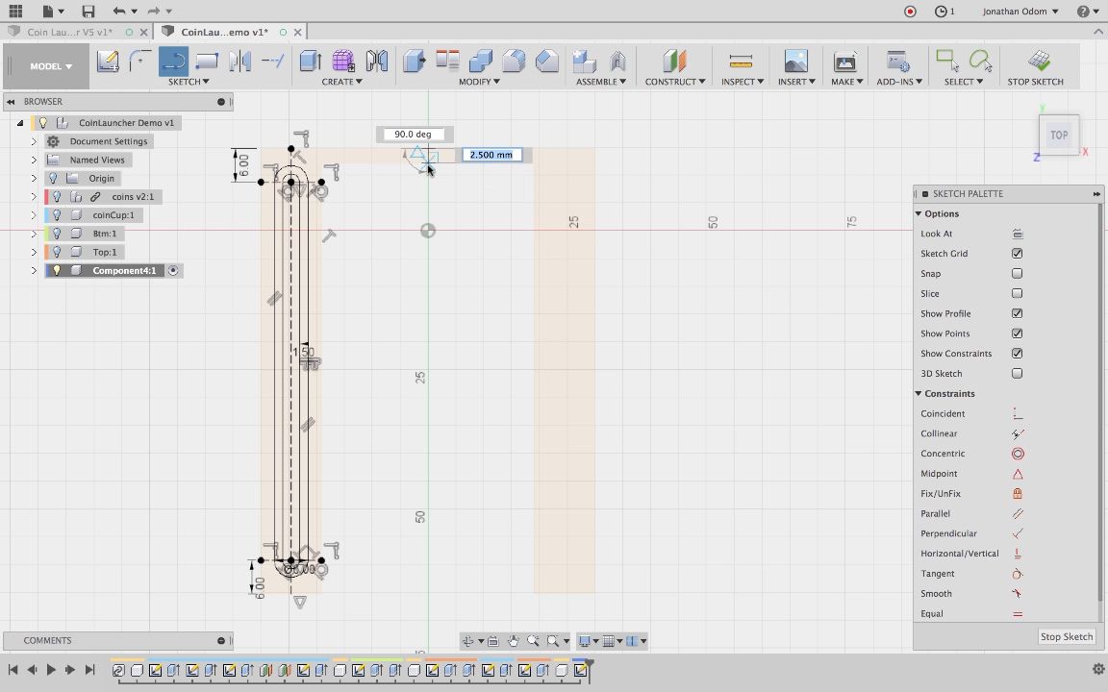Enable the Snap checkbox

pyautogui.click(x=1017, y=274)
